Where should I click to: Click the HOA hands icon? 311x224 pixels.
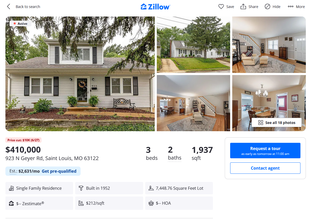(151, 203)
